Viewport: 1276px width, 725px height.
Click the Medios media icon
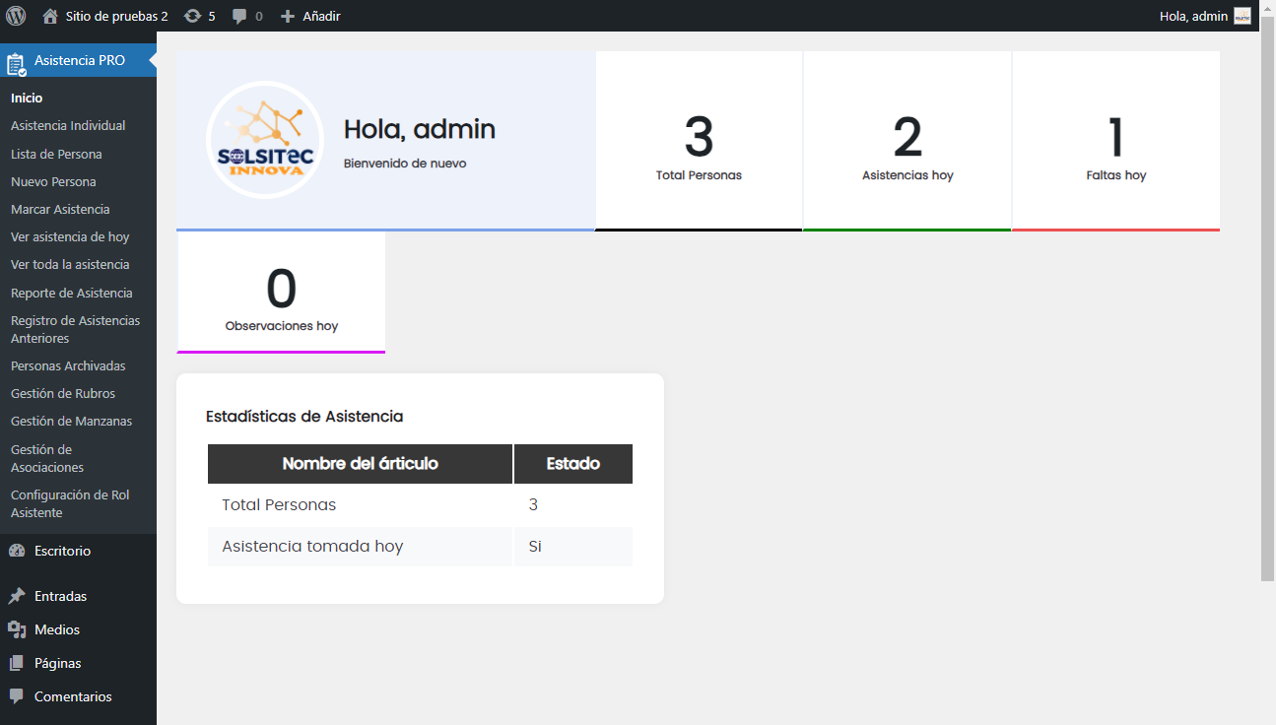(x=16, y=630)
